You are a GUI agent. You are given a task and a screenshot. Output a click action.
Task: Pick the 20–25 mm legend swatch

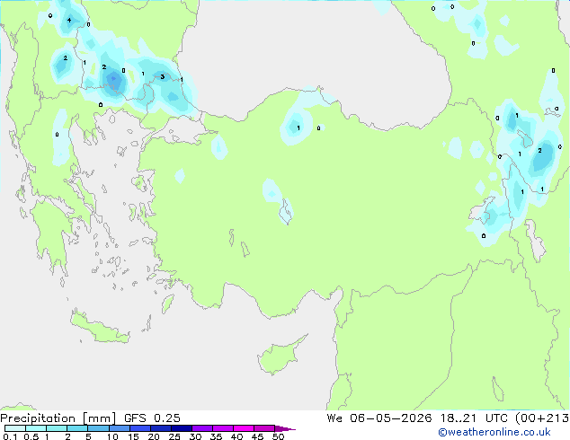(160, 428)
